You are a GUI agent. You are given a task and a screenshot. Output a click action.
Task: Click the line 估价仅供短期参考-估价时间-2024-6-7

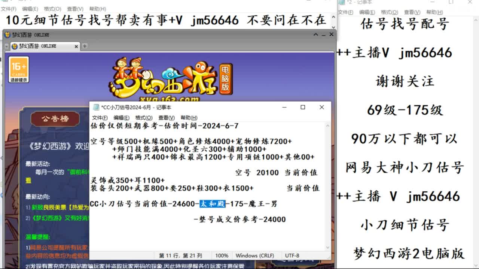tap(165, 126)
